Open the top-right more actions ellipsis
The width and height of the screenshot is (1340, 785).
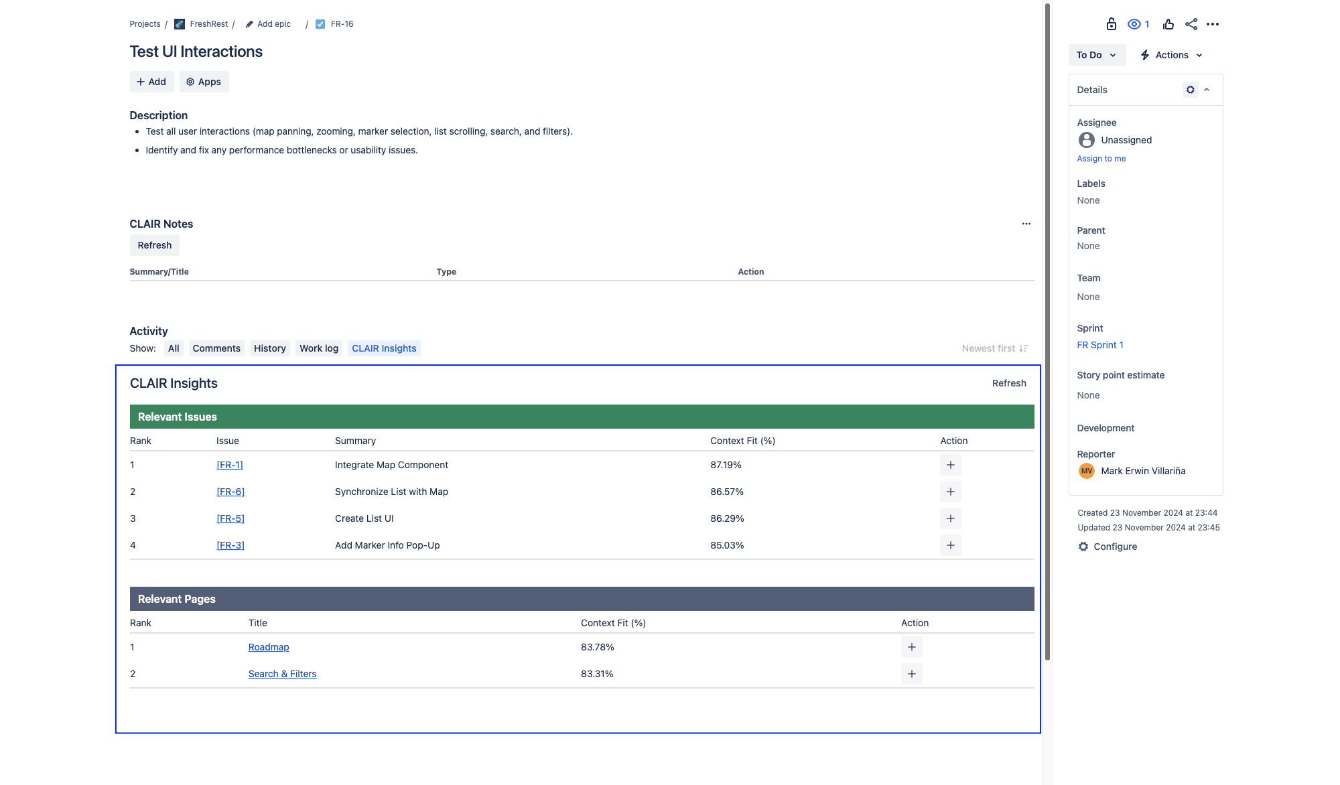pos(1213,24)
